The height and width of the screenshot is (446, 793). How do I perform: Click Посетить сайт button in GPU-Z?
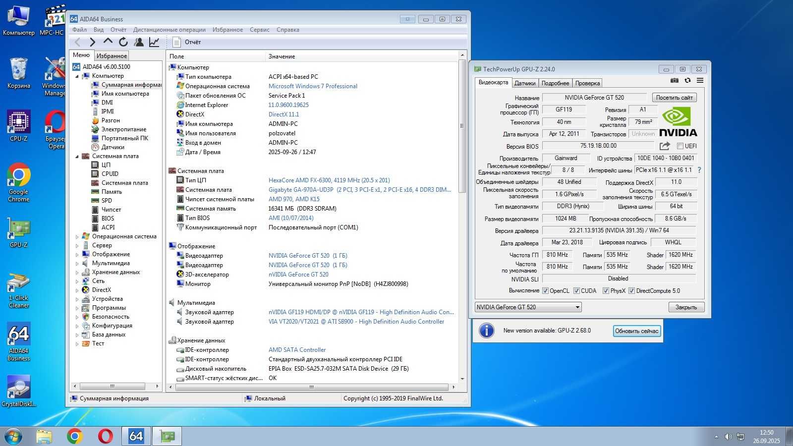[674, 98]
